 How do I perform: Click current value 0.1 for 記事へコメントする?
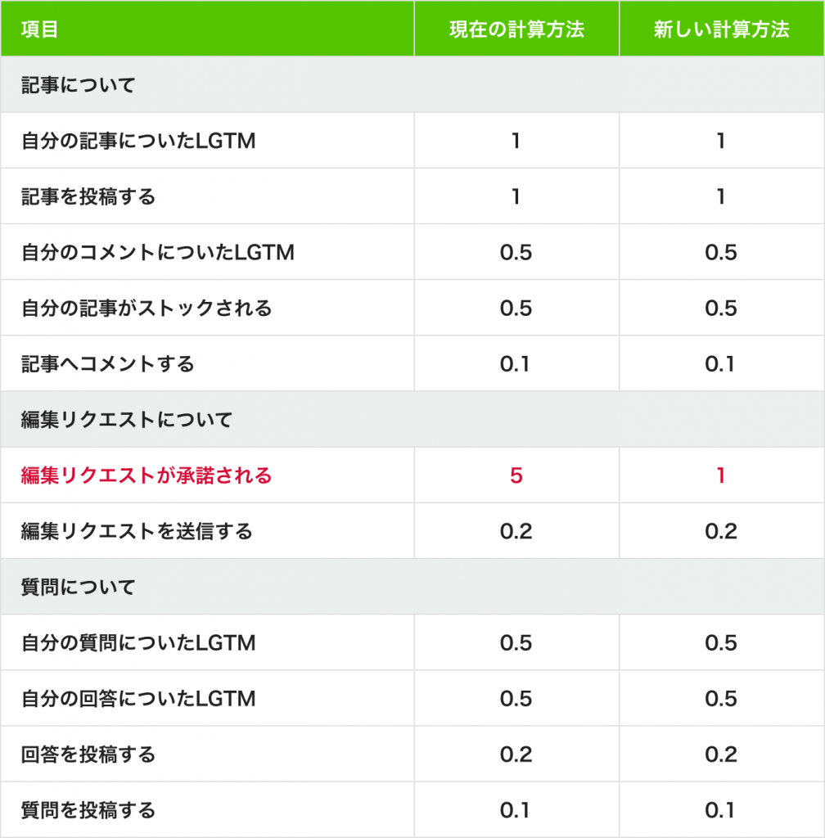(516, 363)
